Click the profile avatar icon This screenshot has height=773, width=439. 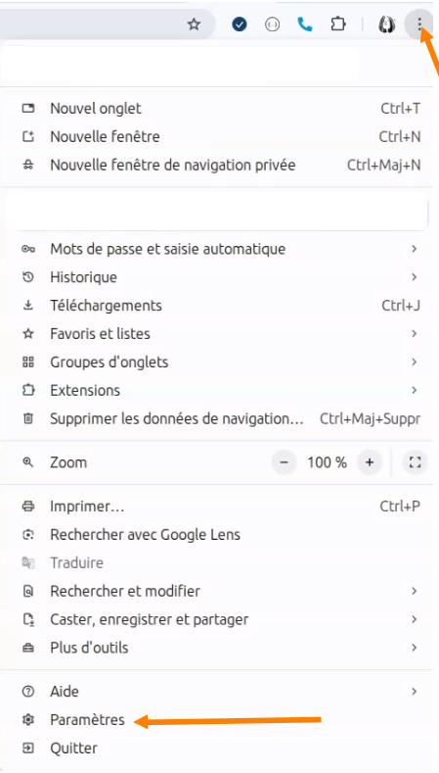387,24
